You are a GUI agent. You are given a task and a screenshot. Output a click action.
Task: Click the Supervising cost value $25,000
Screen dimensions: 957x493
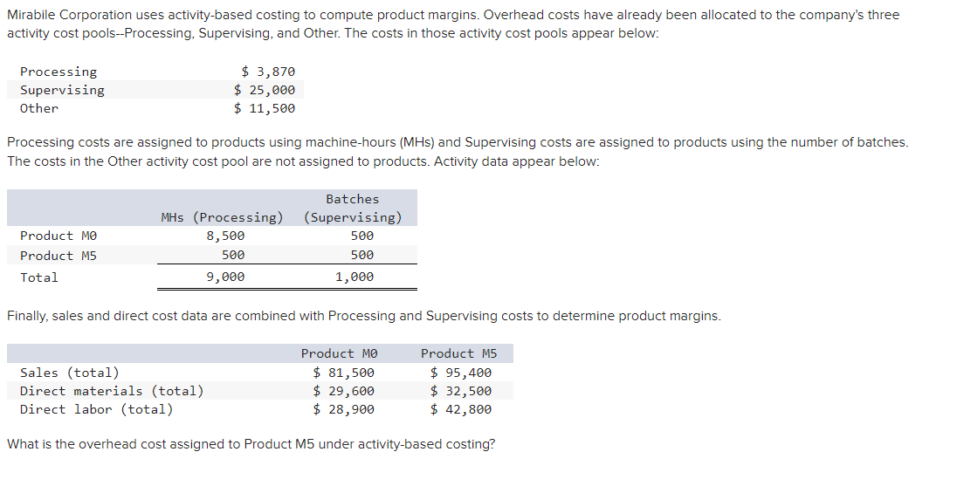tap(265, 90)
